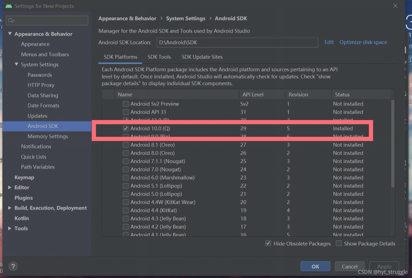Sort table by Name column header
The image size is (412, 278).
pyautogui.click(x=176, y=94)
